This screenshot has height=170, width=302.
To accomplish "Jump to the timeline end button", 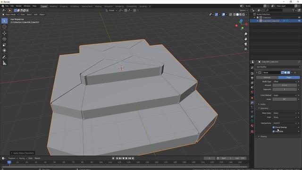I will tap(133, 158).
